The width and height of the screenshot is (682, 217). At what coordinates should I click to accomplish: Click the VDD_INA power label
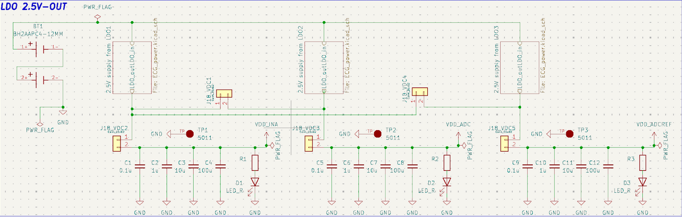click(266, 124)
